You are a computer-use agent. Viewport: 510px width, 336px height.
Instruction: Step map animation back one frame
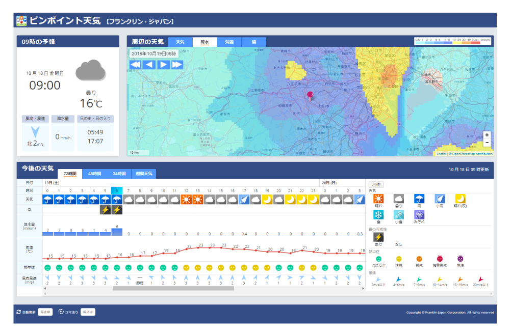point(149,65)
